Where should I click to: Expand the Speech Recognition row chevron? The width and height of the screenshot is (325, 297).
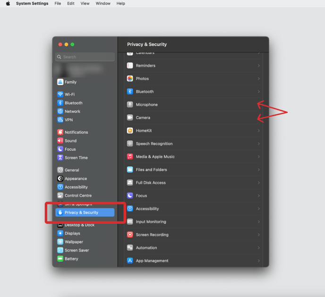pos(259,144)
